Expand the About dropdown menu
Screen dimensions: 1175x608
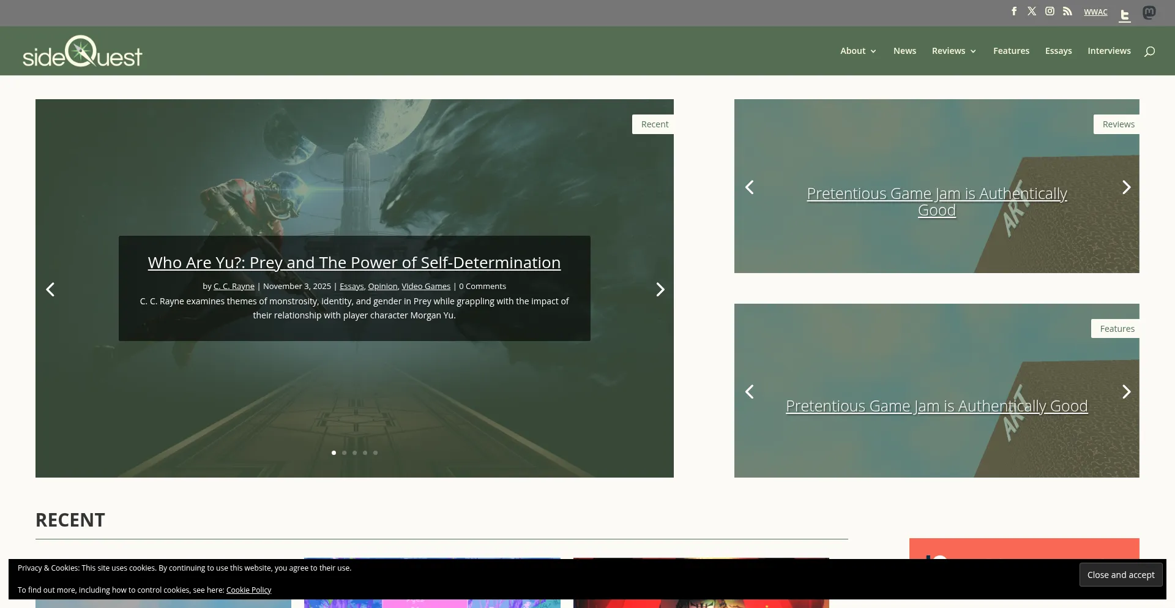tap(858, 51)
